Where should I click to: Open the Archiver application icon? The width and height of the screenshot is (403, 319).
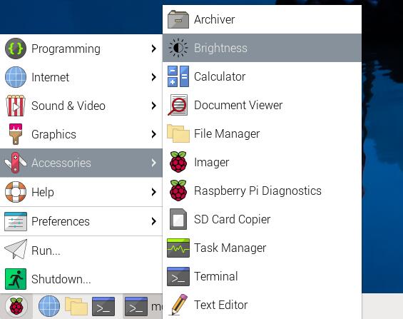point(178,19)
